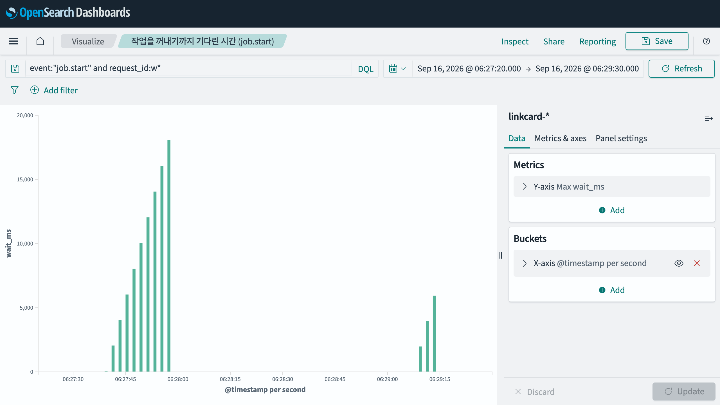Open the Reporting menu
This screenshot has height=405, width=720.
[x=597, y=41]
